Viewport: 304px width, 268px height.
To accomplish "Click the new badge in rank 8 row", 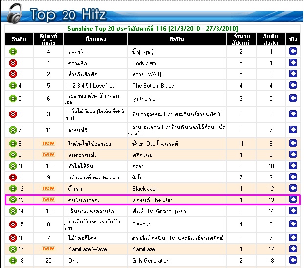I will 48,143.
